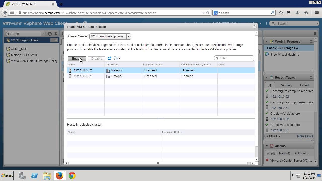
Task: Click the dialog's vertical scrollbar up arrow
Action: coord(256,33)
